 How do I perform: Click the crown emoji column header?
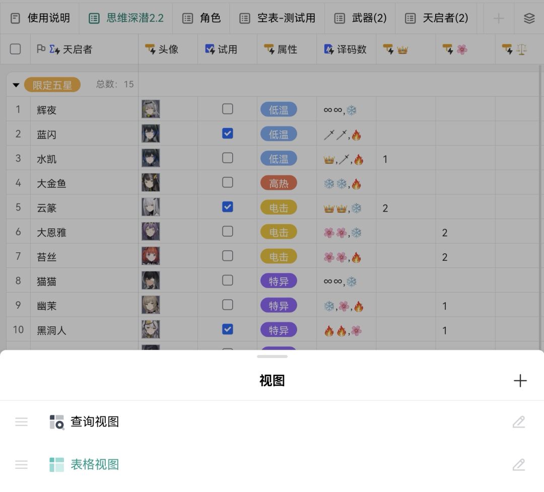(x=406, y=49)
